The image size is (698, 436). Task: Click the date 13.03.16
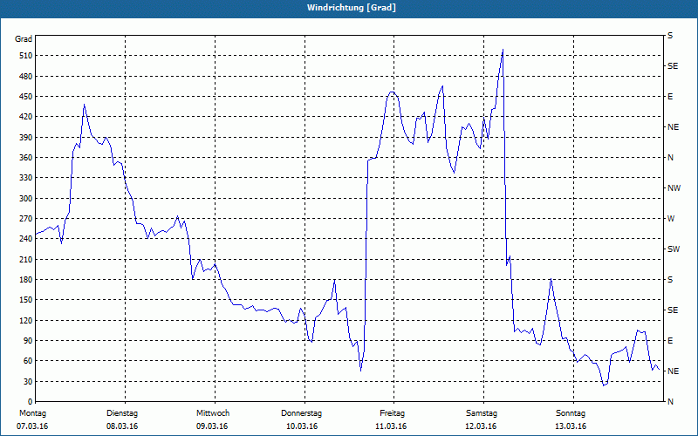571,426
